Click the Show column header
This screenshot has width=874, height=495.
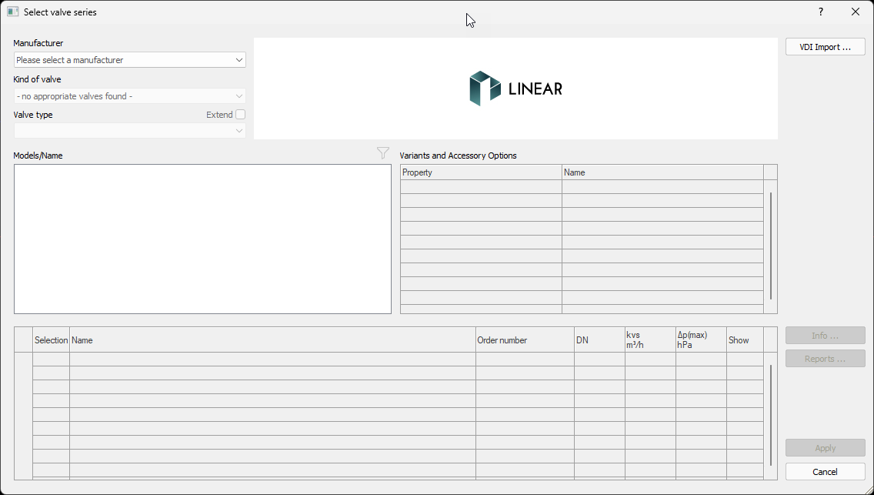(x=746, y=340)
